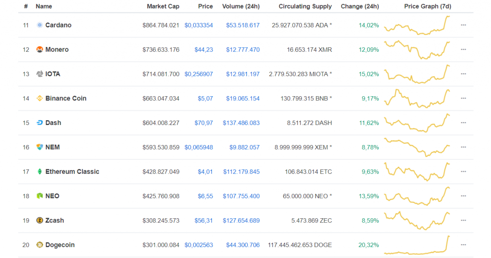Open the three-dot menu in Binance Coin row

point(464,98)
